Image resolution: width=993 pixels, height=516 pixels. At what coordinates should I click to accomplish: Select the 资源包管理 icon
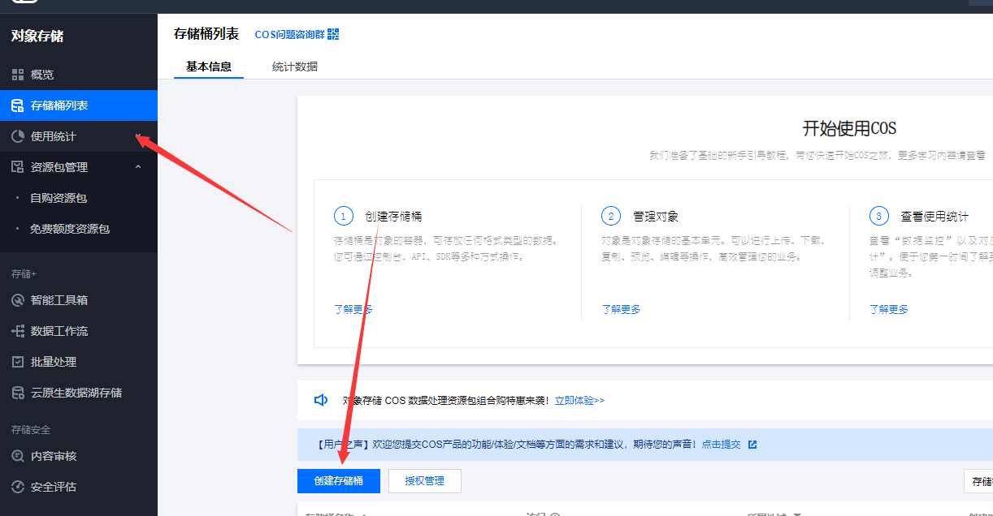(x=17, y=167)
